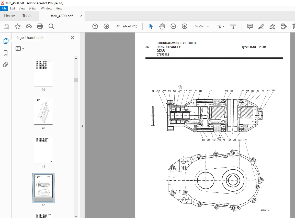Open the Help menu
This screenshot has height=218, width=295.
pyautogui.click(x=59, y=8)
